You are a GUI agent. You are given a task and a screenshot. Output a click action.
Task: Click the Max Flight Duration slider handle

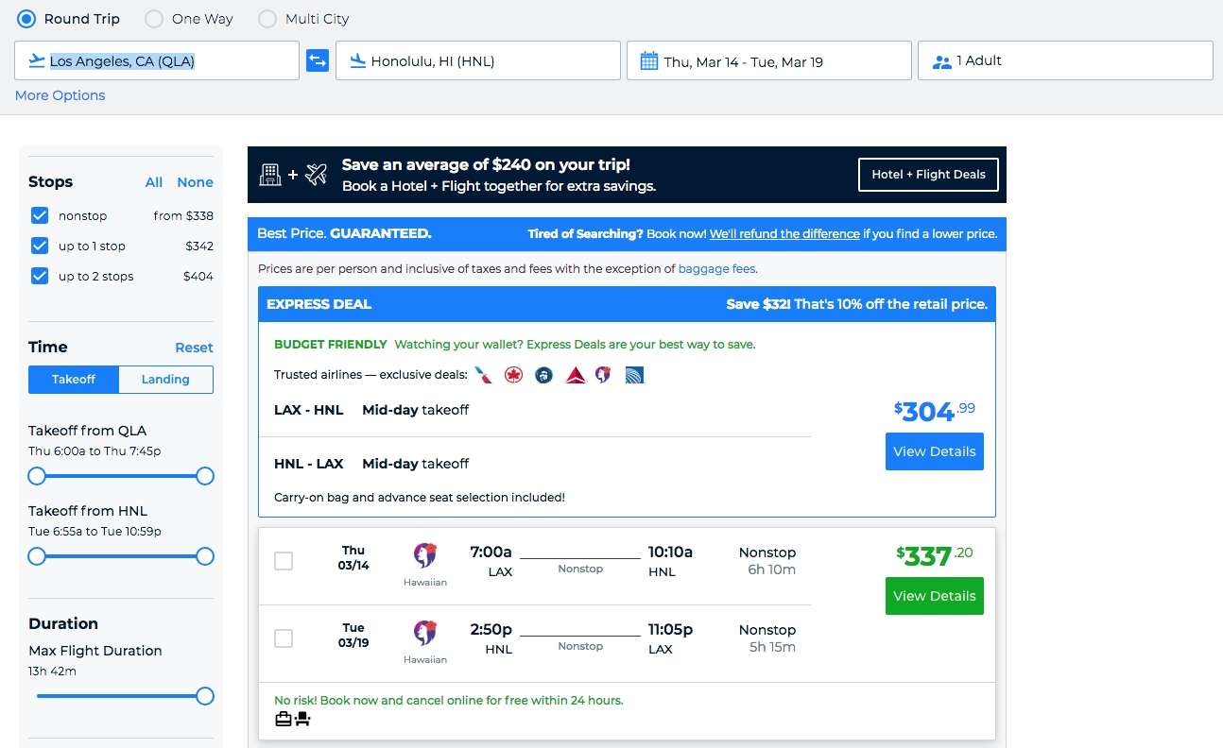pyautogui.click(x=205, y=696)
